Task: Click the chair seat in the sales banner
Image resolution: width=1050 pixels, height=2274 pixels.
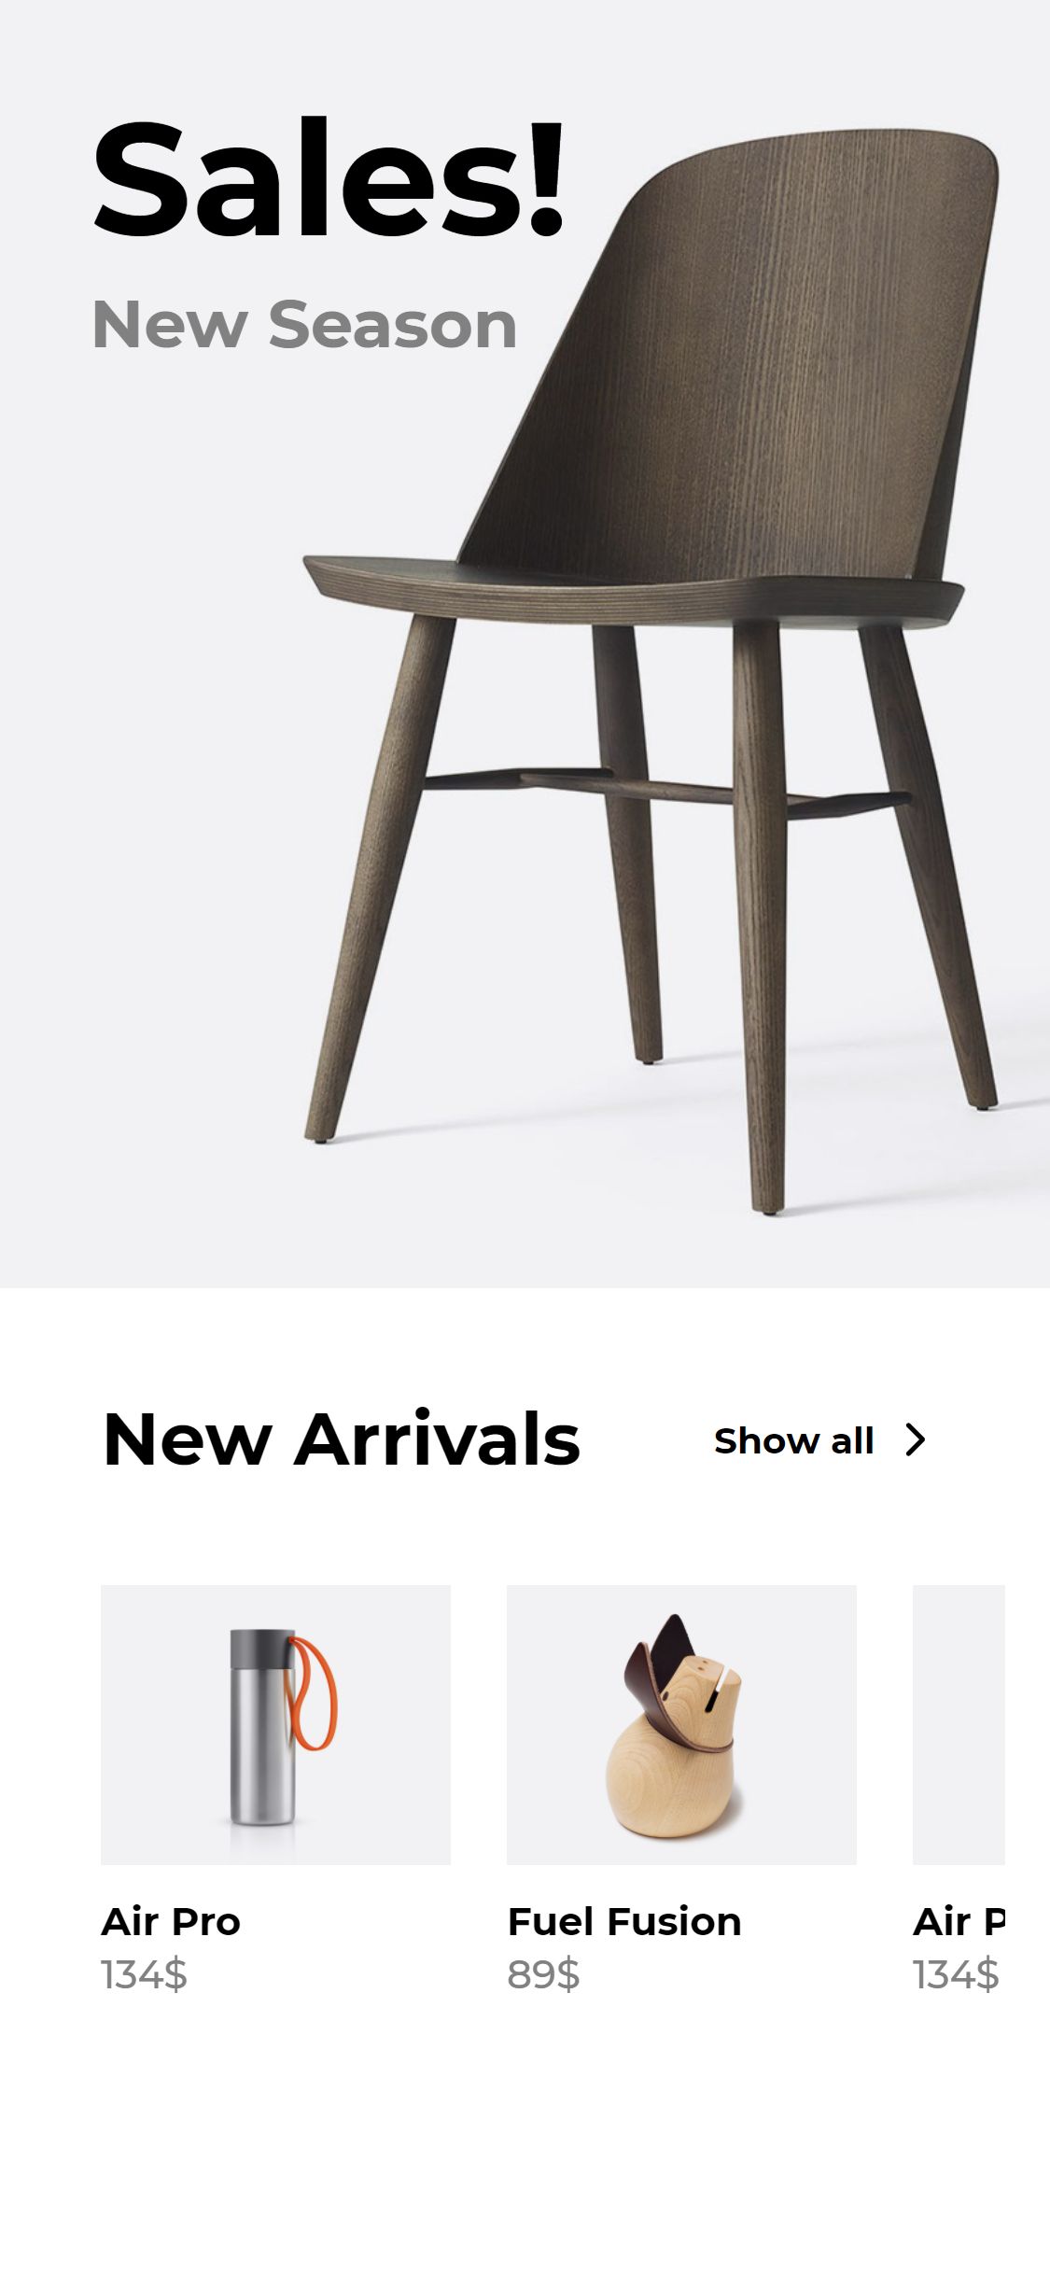Action: (x=633, y=590)
